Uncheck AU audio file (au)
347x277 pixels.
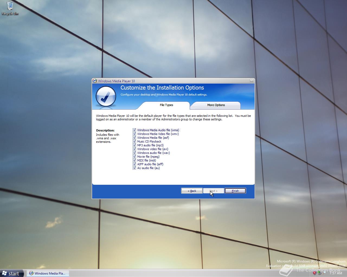pos(134,168)
